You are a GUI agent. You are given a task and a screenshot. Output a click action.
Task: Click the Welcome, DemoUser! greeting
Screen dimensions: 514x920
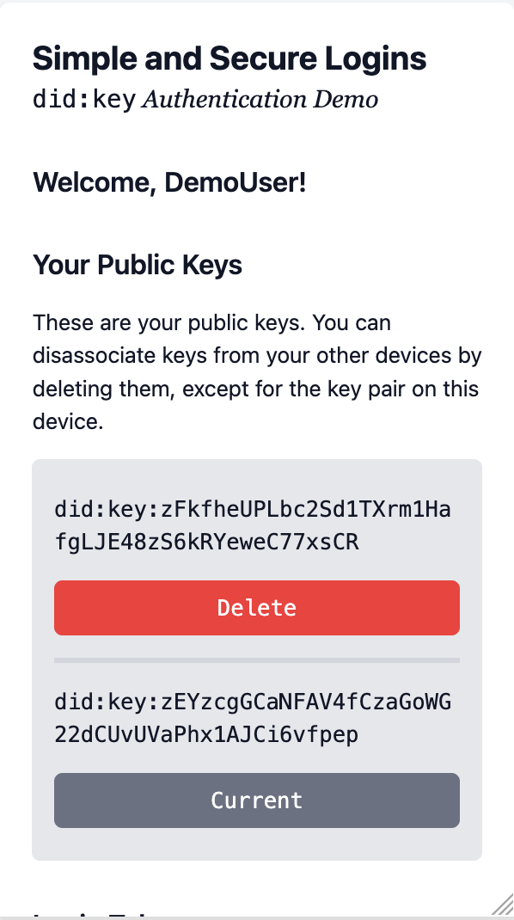point(168,182)
